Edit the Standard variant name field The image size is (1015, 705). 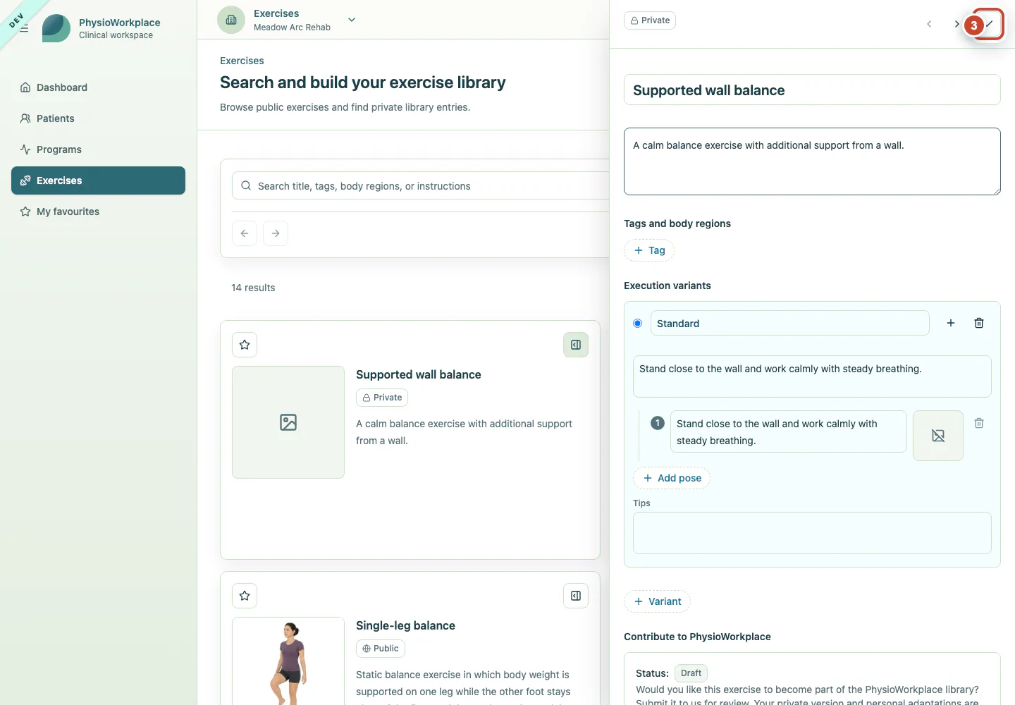(789, 323)
